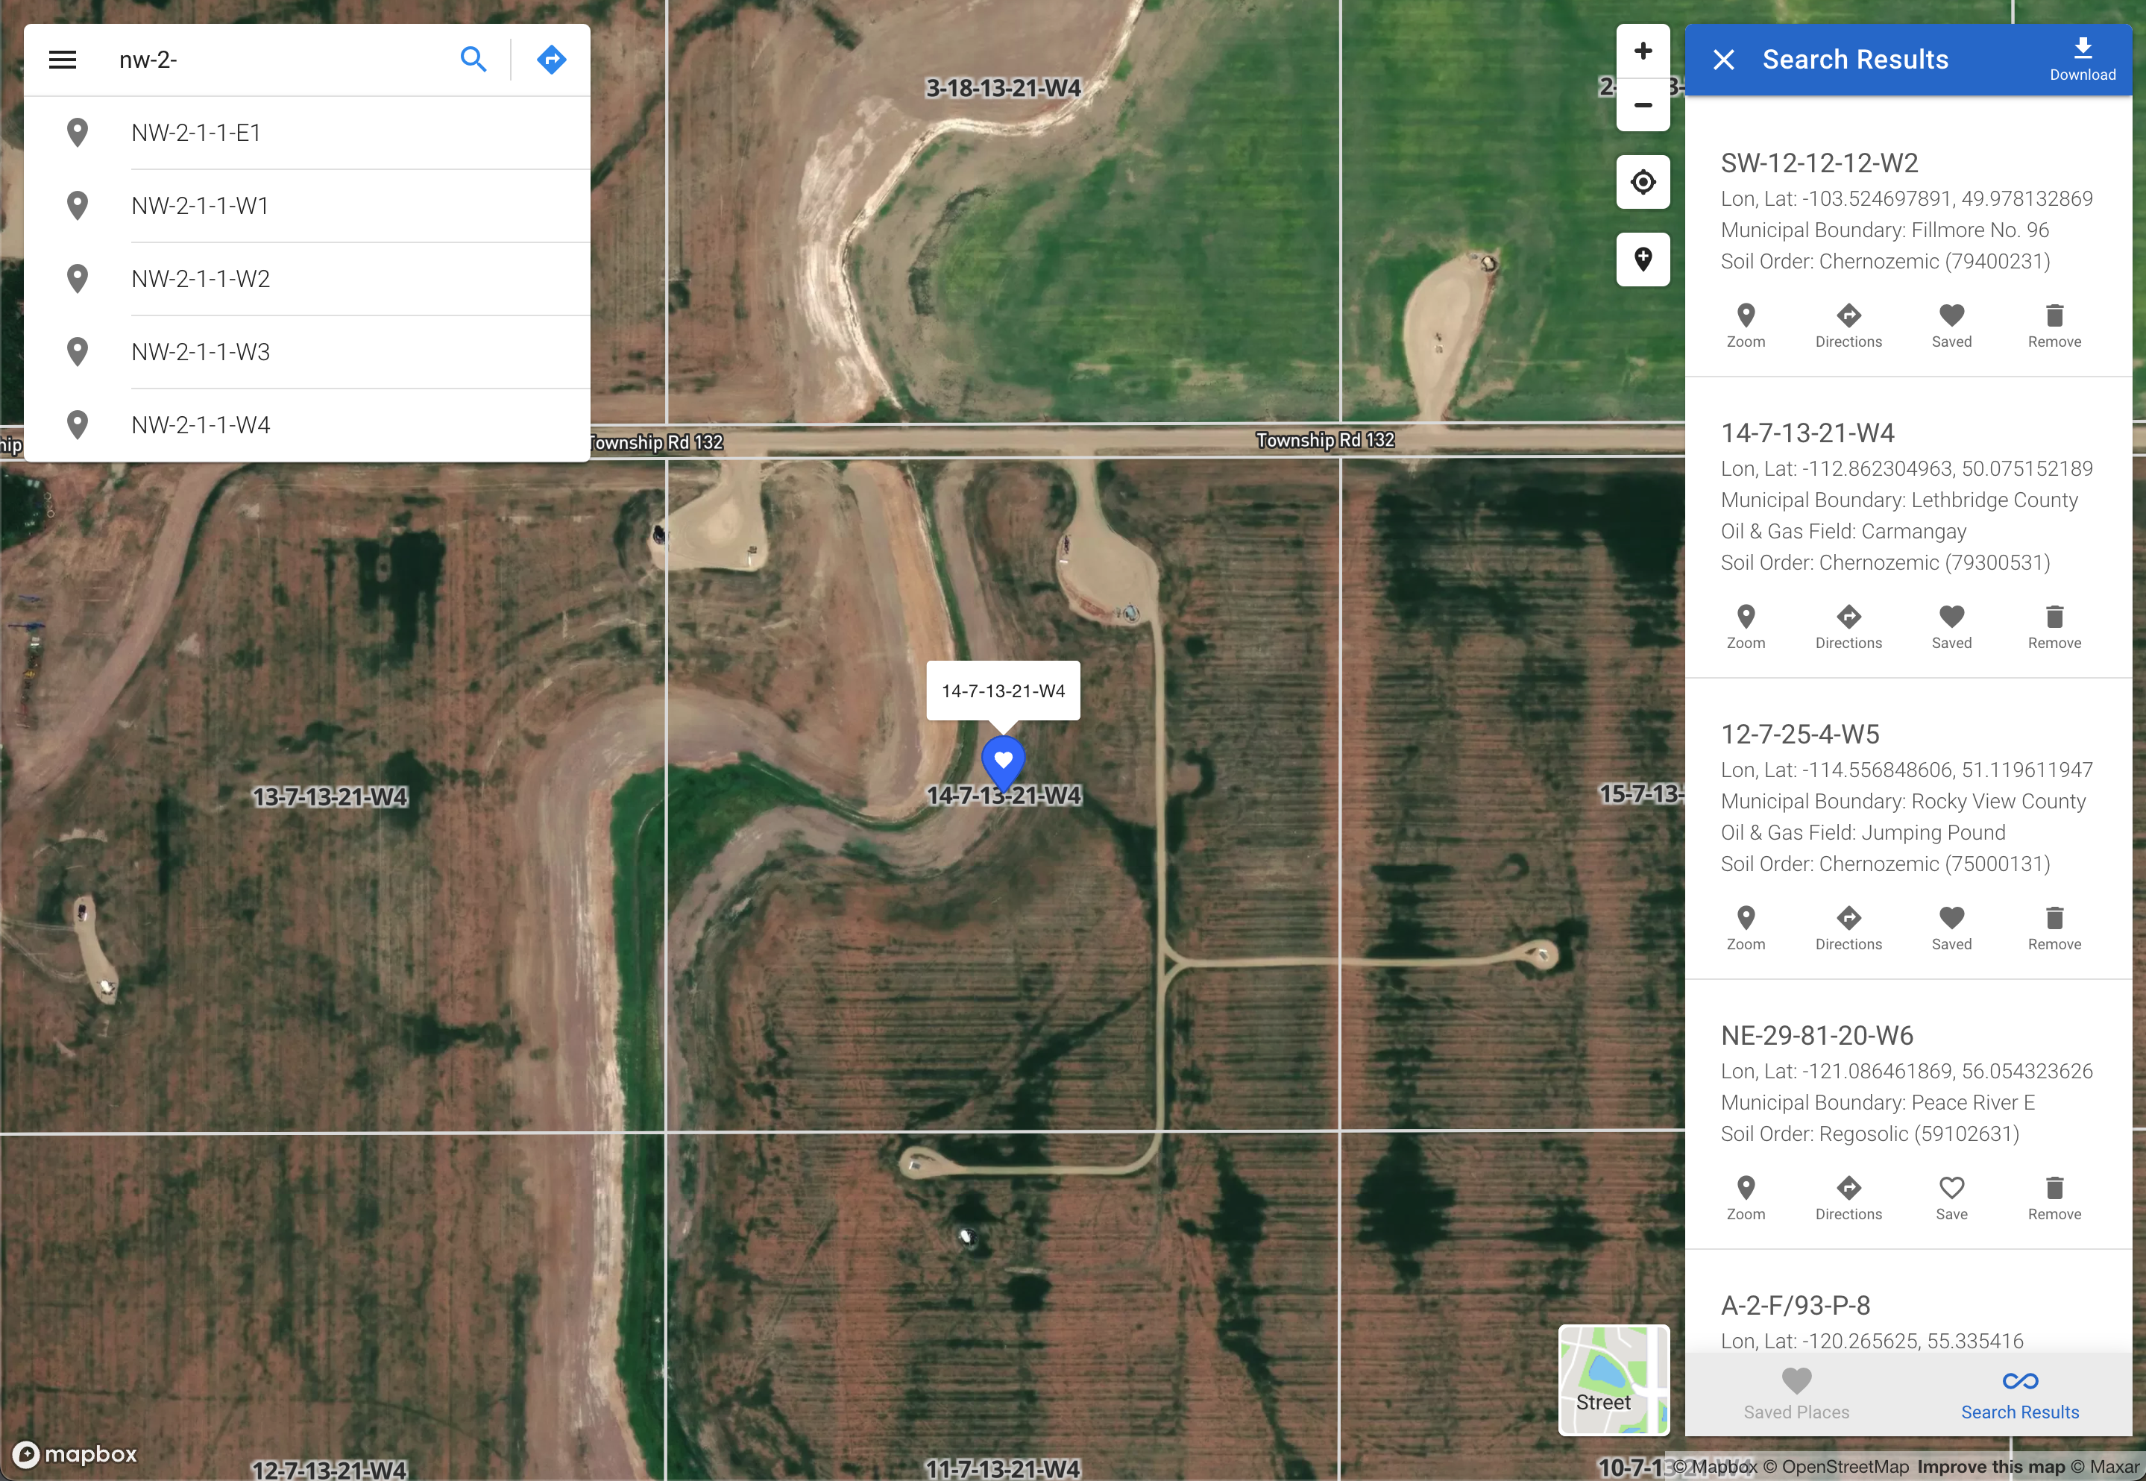This screenshot has width=2146, height=1481.
Task: Toggle Saved heart for 12-7-25-4-W5
Action: tap(1951, 928)
